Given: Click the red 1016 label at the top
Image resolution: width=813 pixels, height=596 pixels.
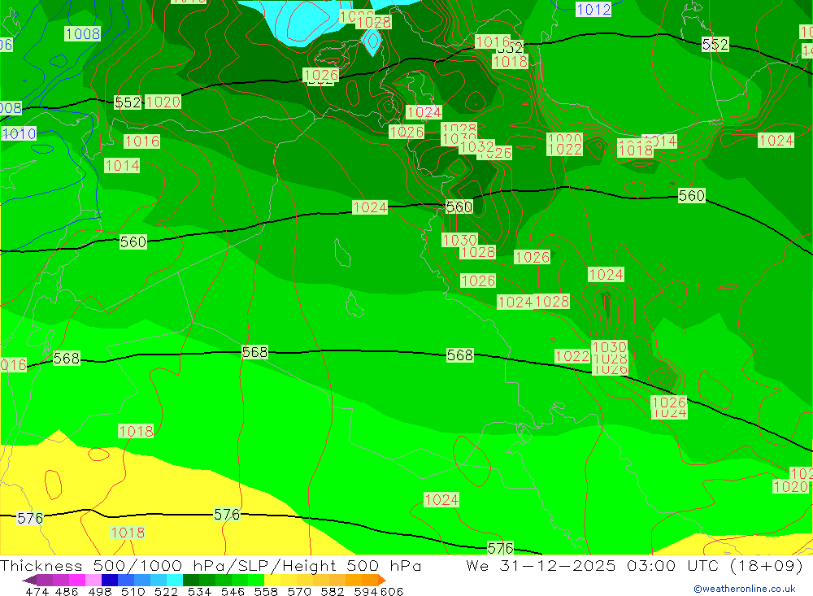Looking at the screenshot, I should tap(493, 41).
